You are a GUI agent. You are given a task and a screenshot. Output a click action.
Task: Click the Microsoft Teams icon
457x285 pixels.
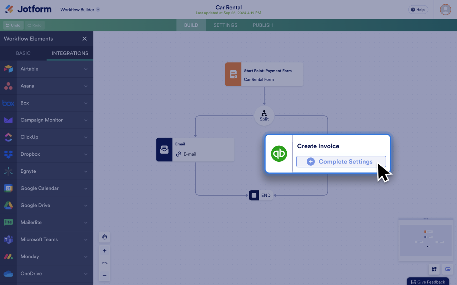point(8,239)
